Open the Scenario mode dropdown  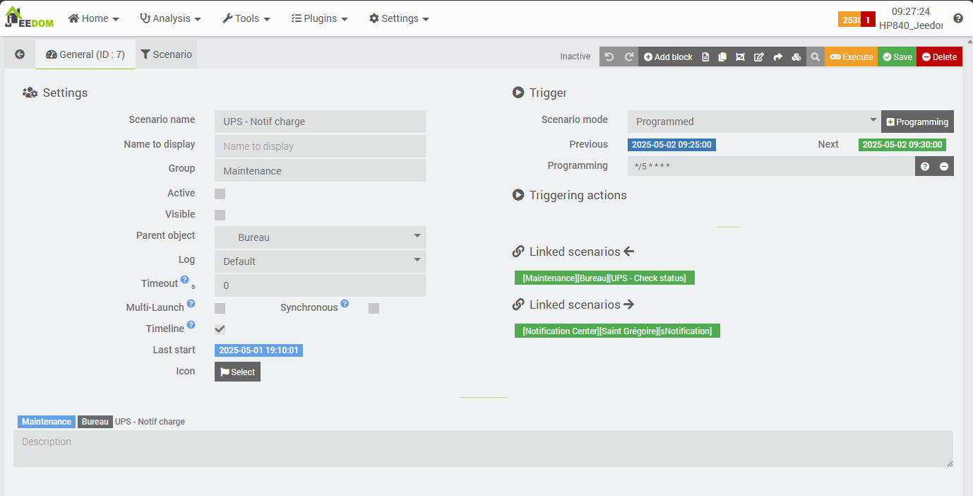coord(753,122)
